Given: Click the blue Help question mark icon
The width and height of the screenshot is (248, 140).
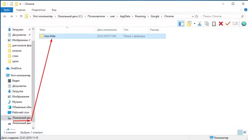Looking at the screenshot, I should tap(246, 10).
